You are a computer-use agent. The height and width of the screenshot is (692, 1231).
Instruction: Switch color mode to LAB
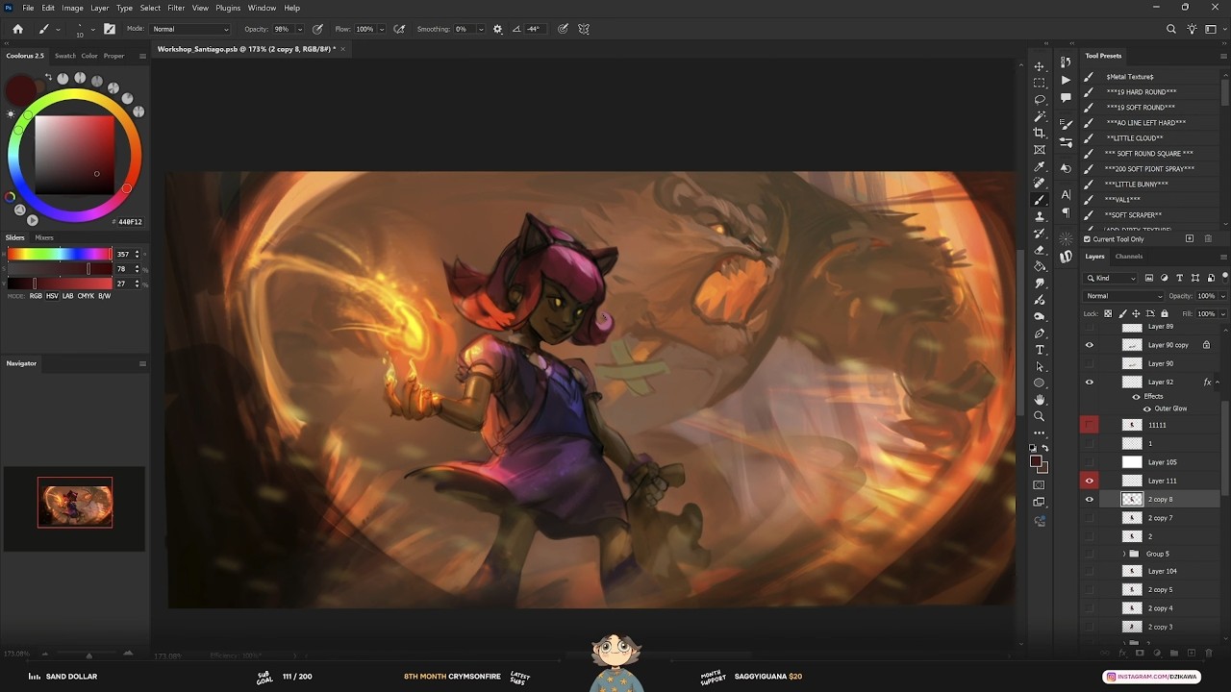tap(67, 296)
